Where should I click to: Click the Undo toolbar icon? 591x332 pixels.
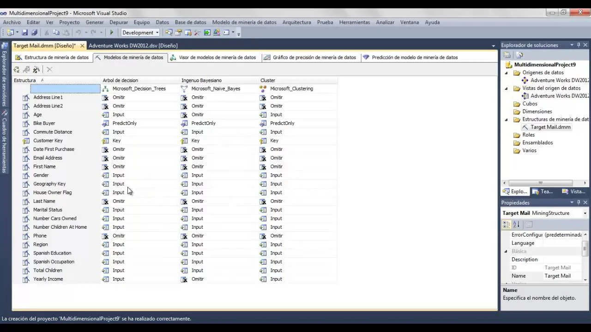(79, 32)
